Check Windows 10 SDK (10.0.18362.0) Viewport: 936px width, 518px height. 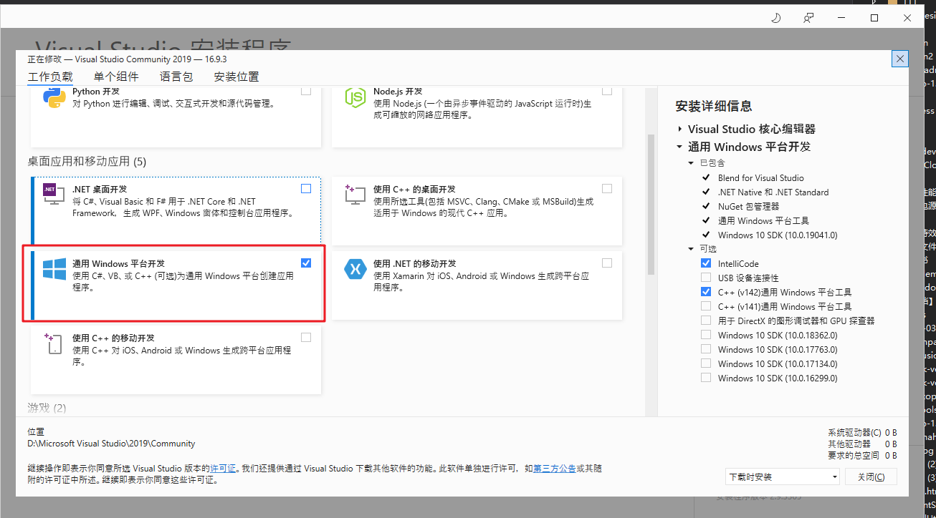pos(706,335)
